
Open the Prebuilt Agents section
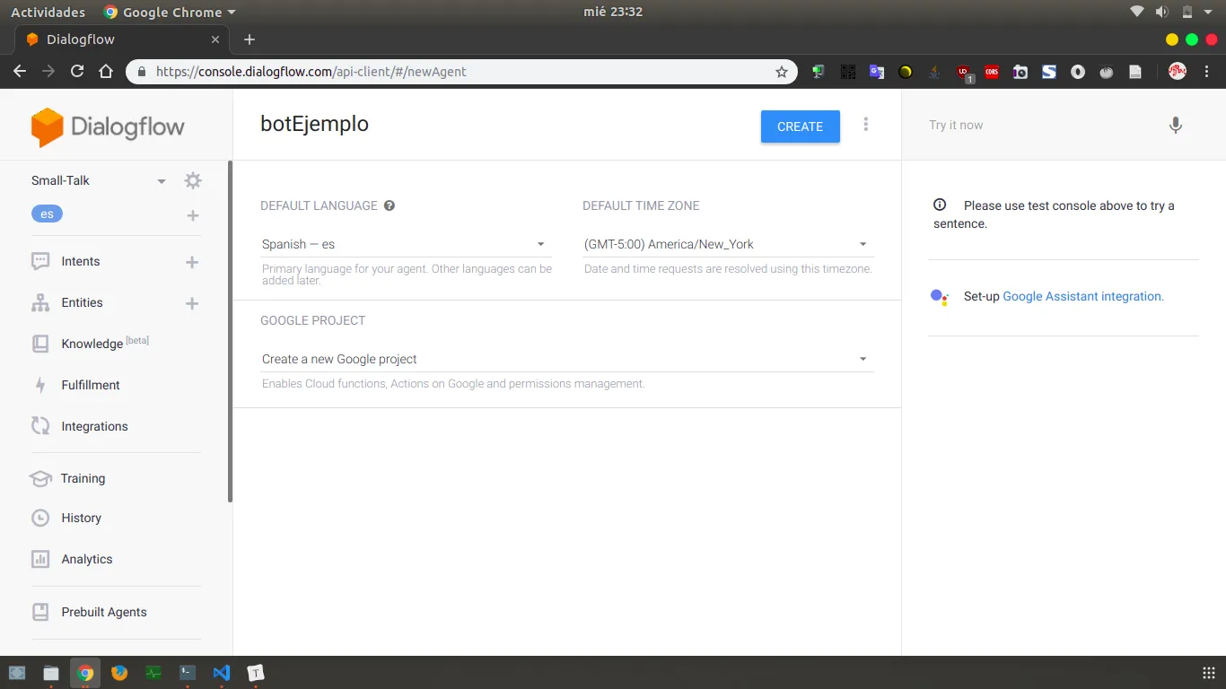pyautogui.click(x=103, y=612)
